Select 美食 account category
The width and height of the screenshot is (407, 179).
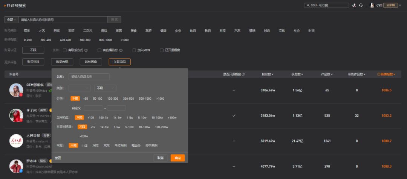pyautogui.click(x=133, y=30)
